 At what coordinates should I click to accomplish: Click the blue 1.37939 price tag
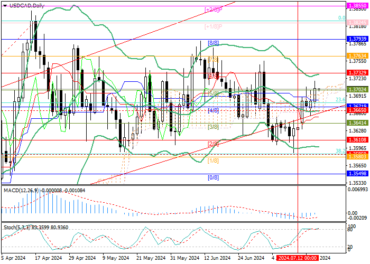(357, 39)
